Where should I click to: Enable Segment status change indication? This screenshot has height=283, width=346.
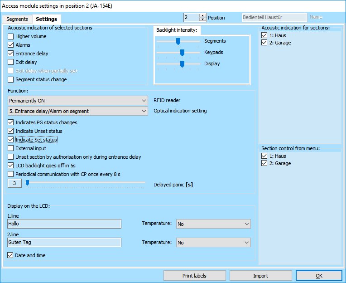click(11, 79)
